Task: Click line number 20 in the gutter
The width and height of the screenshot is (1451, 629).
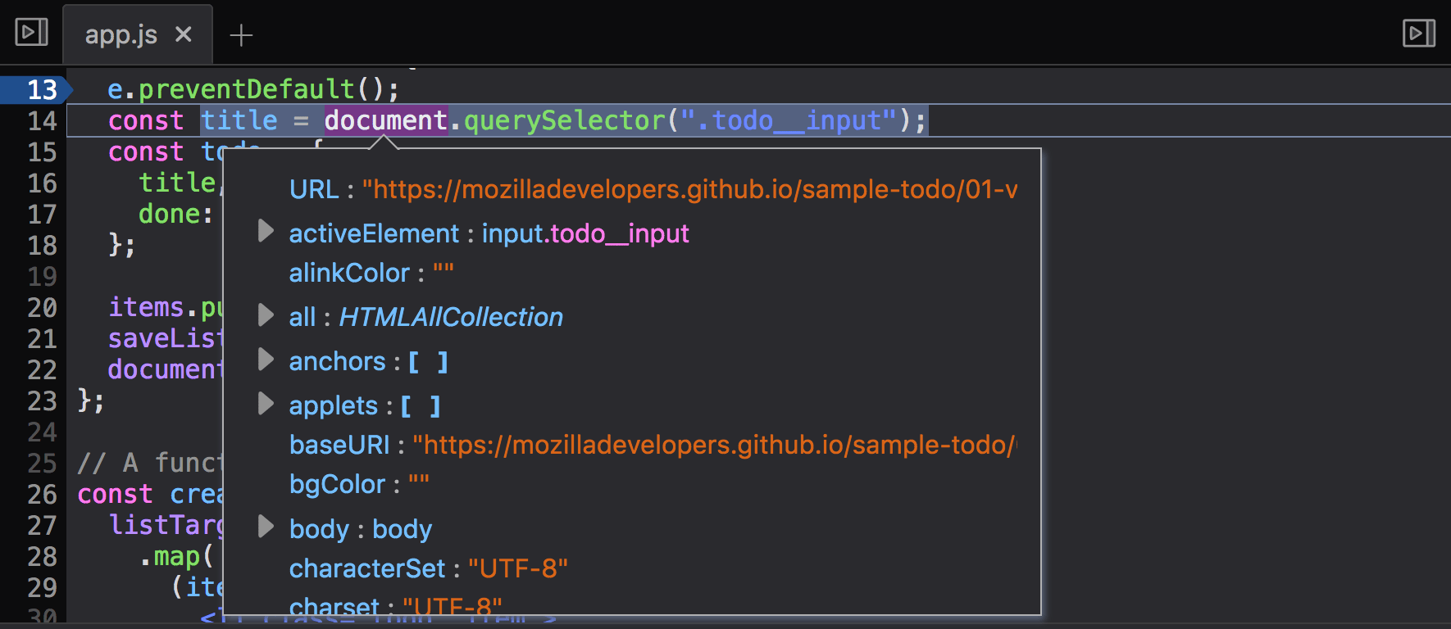Action: (x=42, y=307)
